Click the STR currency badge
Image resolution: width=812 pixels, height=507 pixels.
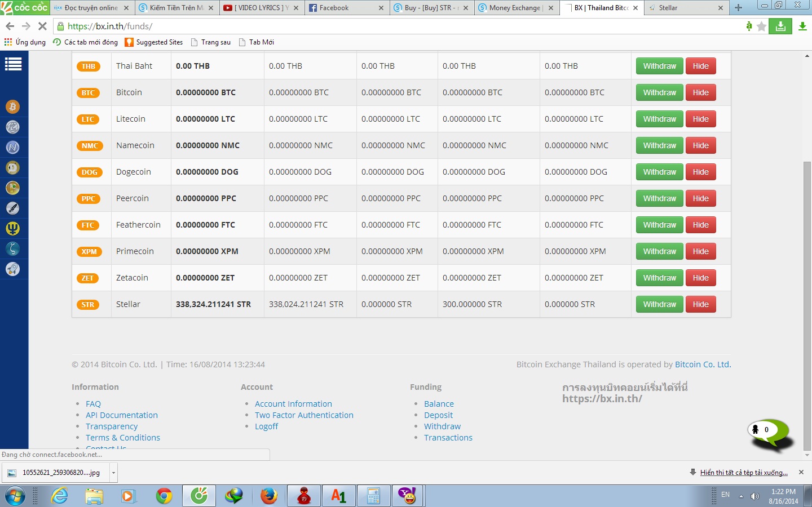point(88,305)
